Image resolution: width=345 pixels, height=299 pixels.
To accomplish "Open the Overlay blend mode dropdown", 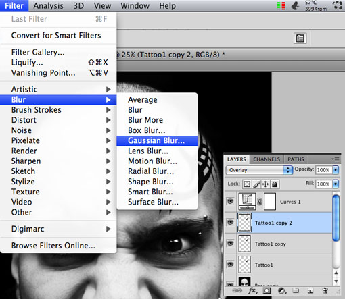I will (259, 170).
